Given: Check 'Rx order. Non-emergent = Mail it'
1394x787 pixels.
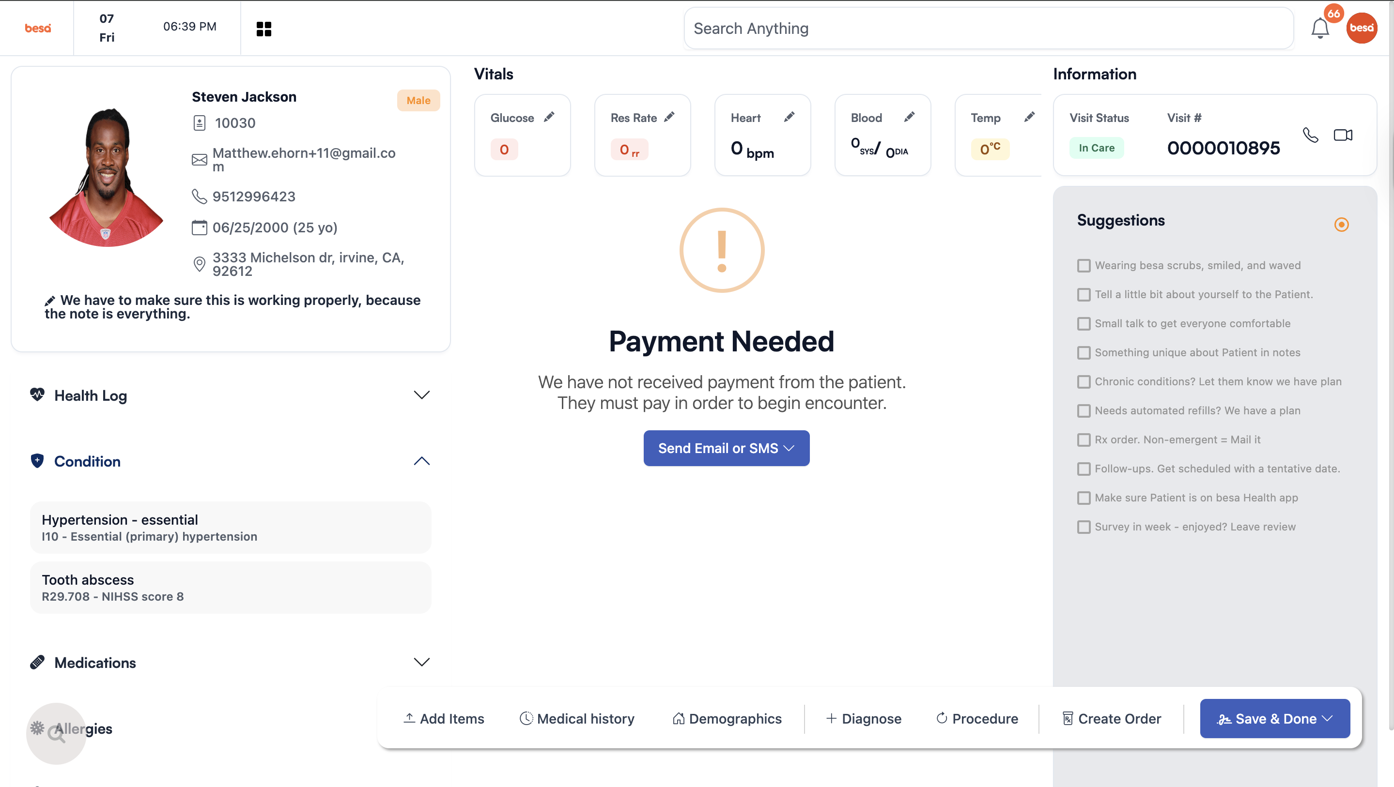Looking at the screenshot, I should (1084, 440).
